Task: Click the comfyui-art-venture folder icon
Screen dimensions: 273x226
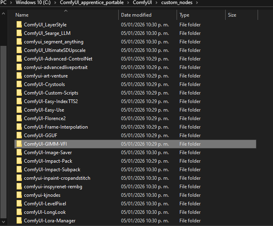Action: (19, 76)
